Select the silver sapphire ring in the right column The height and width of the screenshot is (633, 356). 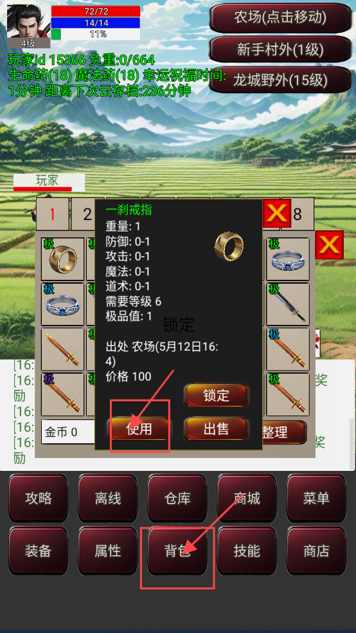click(288, 259)
